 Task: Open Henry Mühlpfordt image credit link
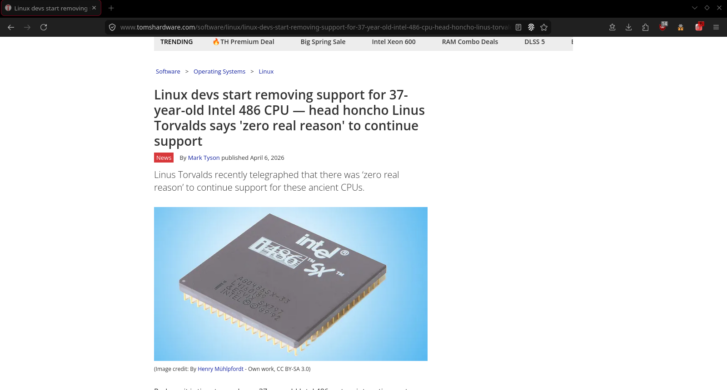220,369
